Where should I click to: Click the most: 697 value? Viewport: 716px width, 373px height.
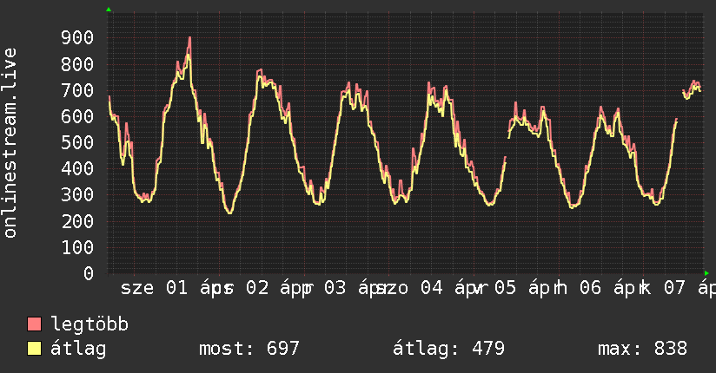click(x=249, y=349)
